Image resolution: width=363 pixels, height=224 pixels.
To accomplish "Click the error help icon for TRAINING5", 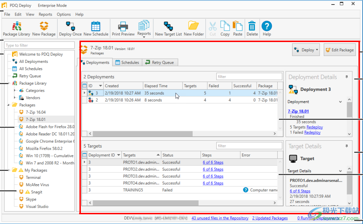I will click(245, 190).
